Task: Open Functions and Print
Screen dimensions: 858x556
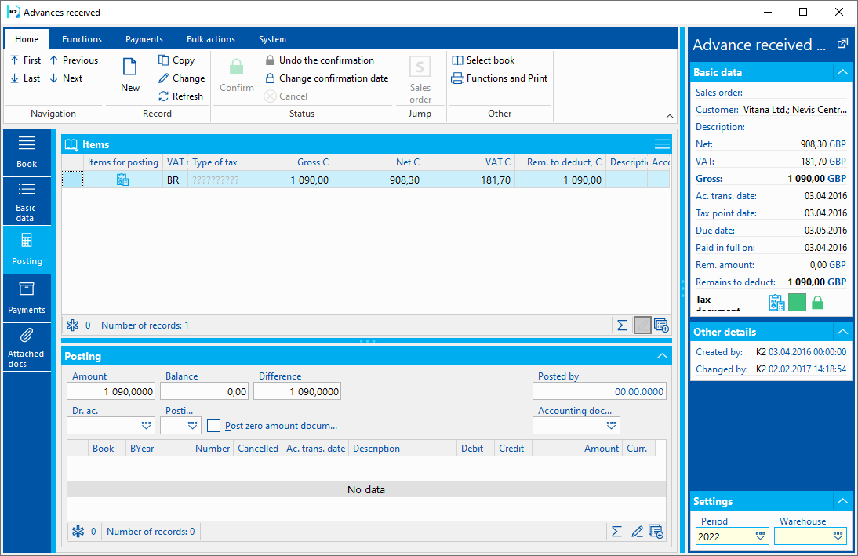Action: coord(499,78)
